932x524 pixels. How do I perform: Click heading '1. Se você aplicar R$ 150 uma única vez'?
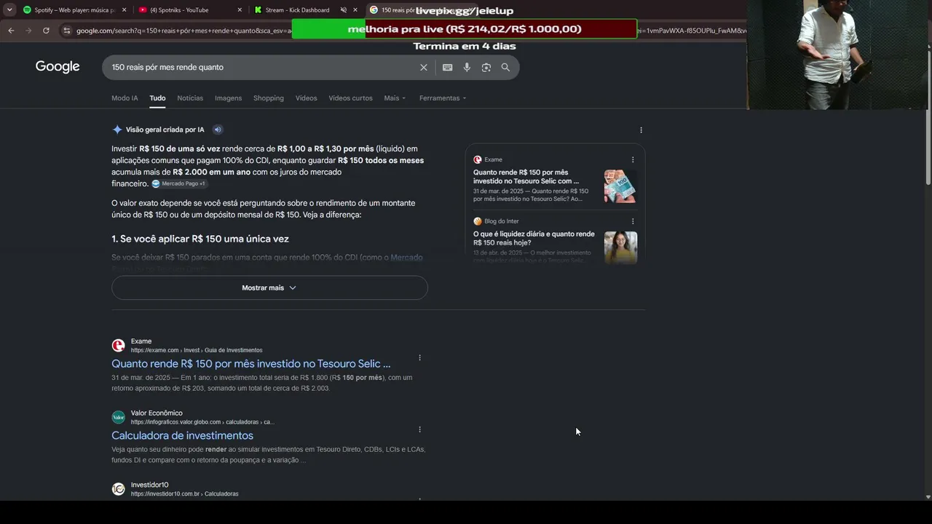click(x=200, y=239)
